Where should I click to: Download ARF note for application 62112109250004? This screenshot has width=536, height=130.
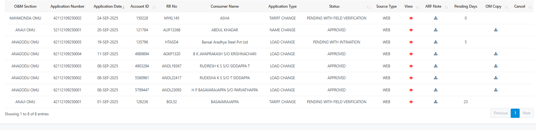436,54
